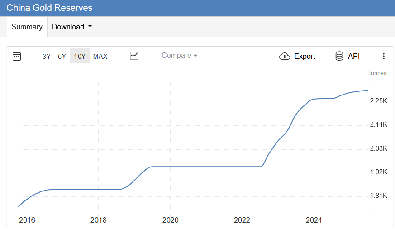Image resolution: width=395 pixels, height=229 pixels.
Task: Click the API button label
Action: pyautogui.click(x=354, y=56)
